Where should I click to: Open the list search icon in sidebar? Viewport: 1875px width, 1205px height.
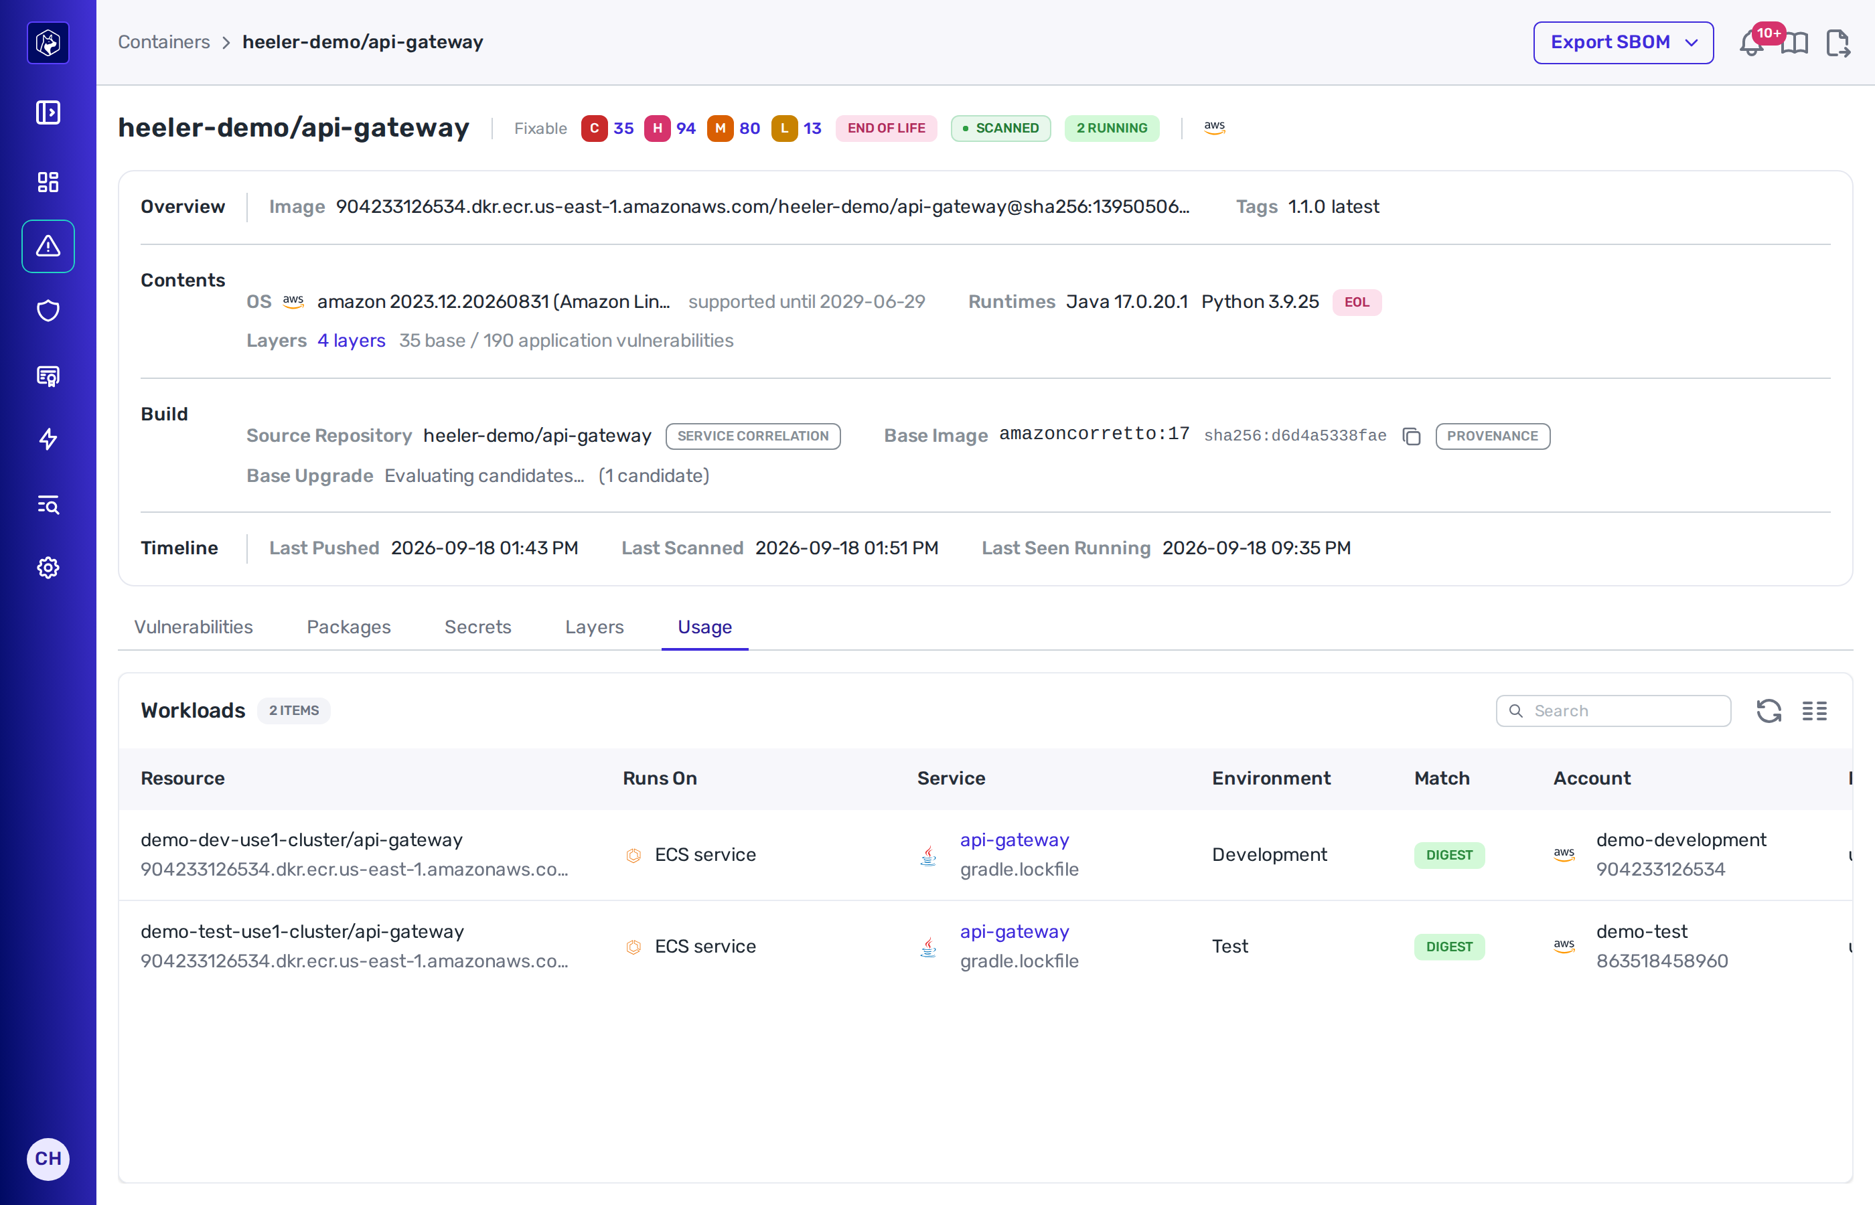pos(48,505)
